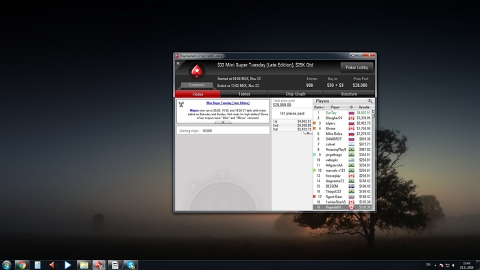The width and height of the screenshot is (480, 270).
Task: Switch to the Tables tab
Action: (x=244, y=94)
